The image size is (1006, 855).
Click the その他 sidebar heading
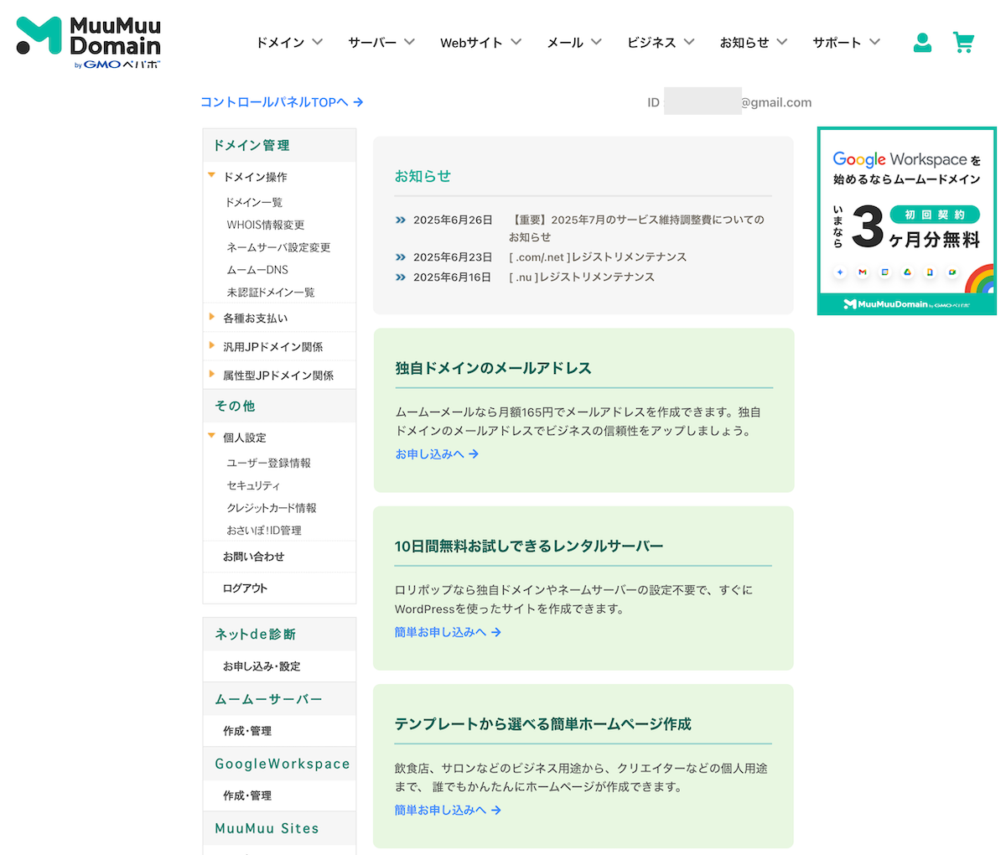[235, 407]
